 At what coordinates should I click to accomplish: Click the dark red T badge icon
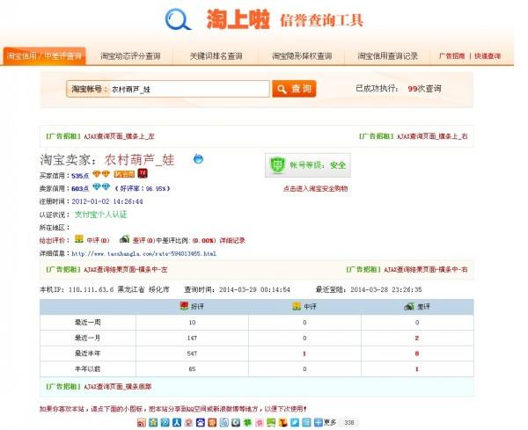coord(143,173)
